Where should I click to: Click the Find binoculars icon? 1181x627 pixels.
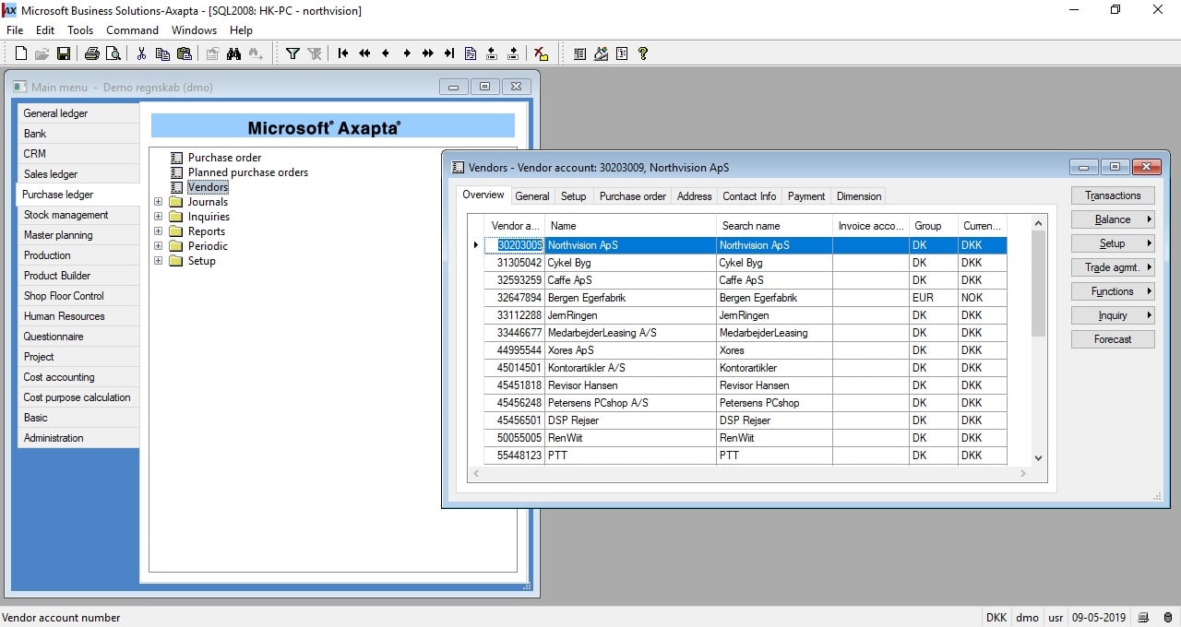coord(233,53)
